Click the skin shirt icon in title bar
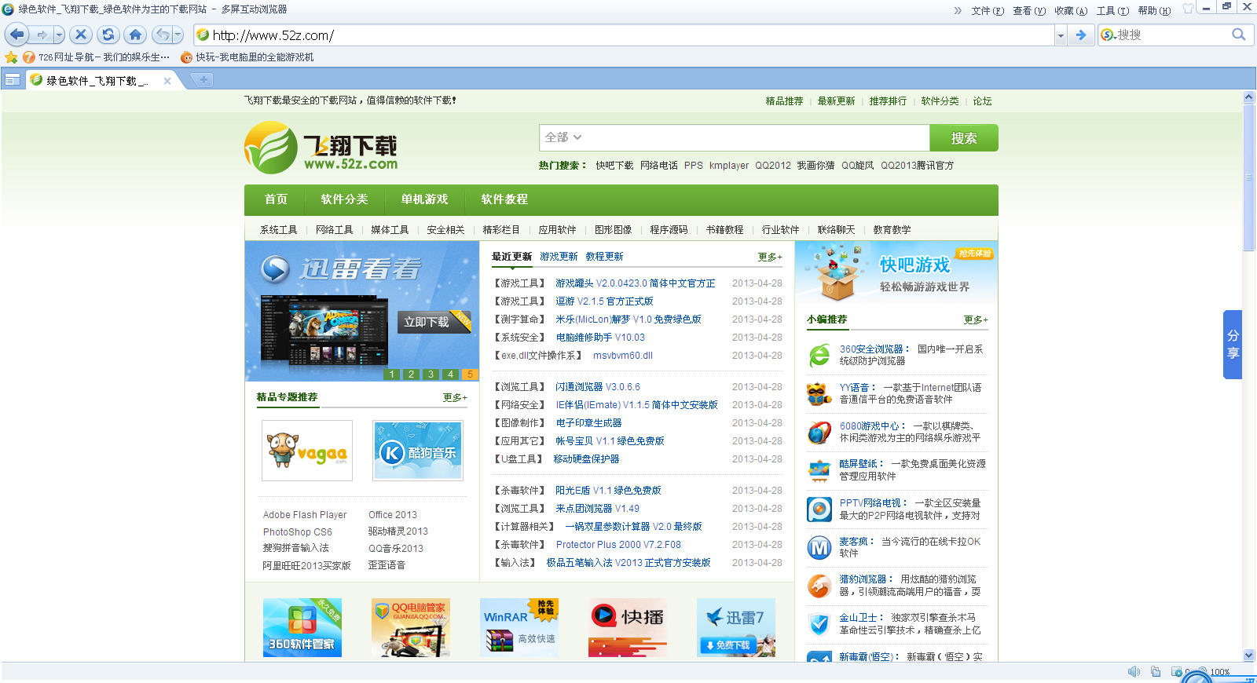This screenshot has width=1257, height=683. click(1188, 9)
